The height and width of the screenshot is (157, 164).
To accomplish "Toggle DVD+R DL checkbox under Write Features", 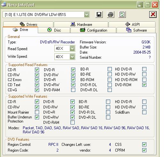I will coord(108,117).
